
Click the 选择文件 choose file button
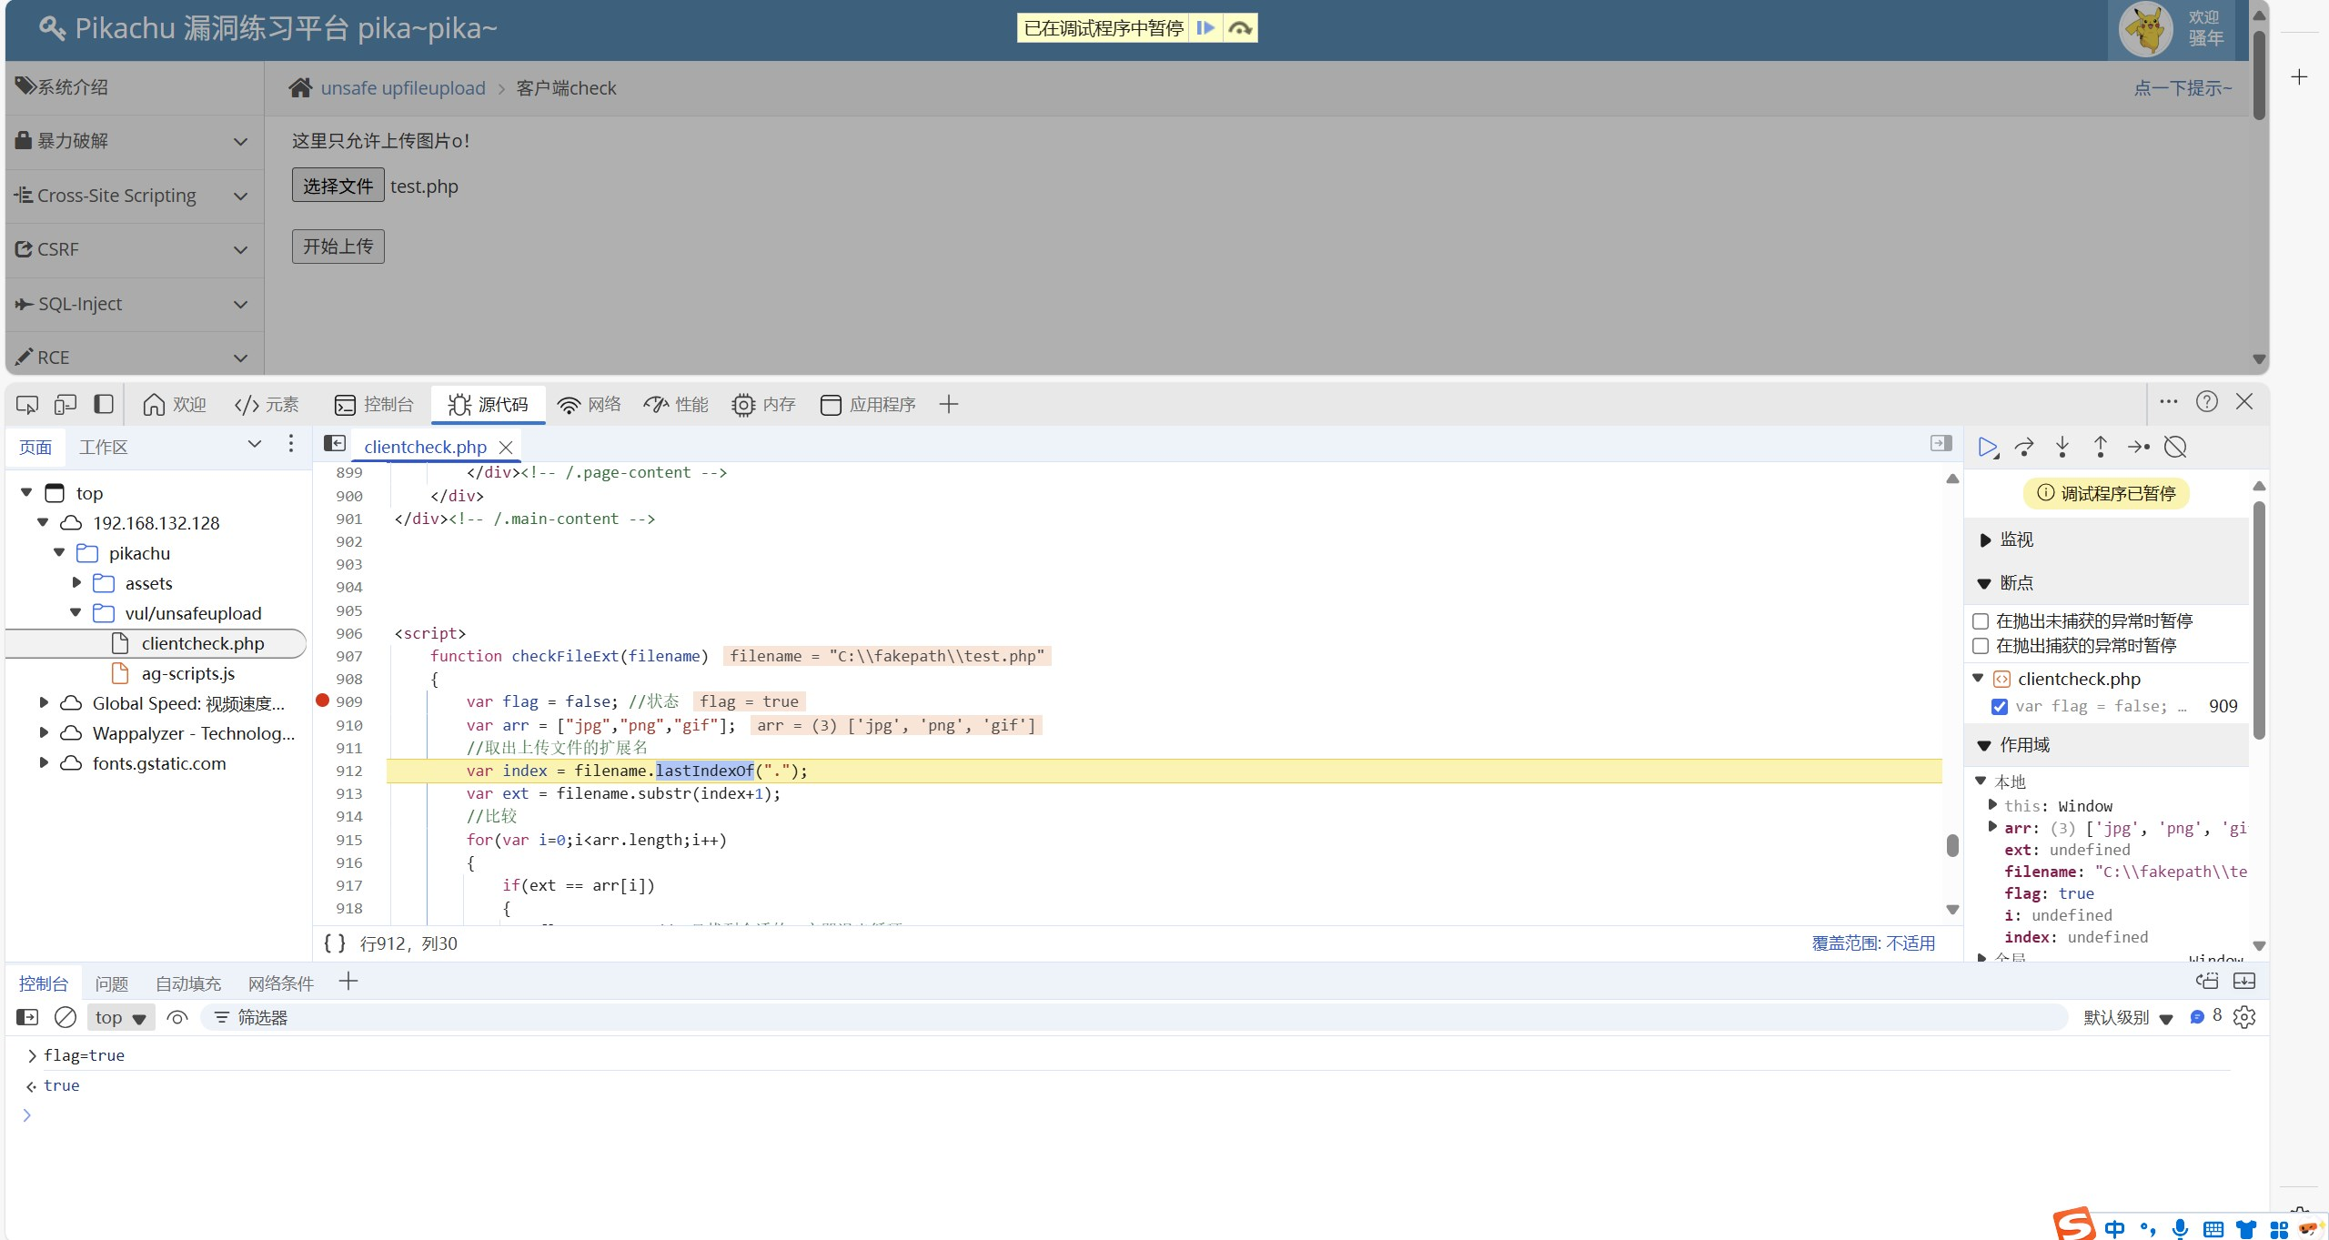(338, 186)
